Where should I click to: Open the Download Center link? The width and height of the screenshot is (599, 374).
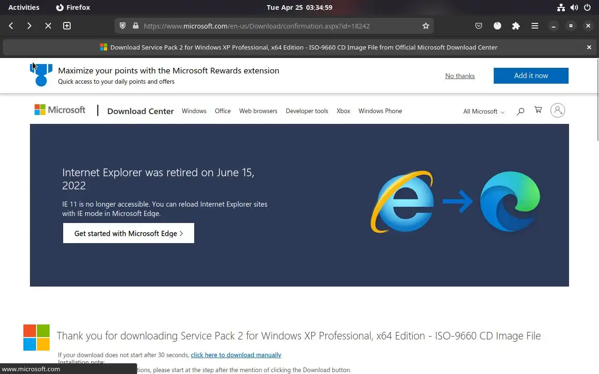[140, 111]
